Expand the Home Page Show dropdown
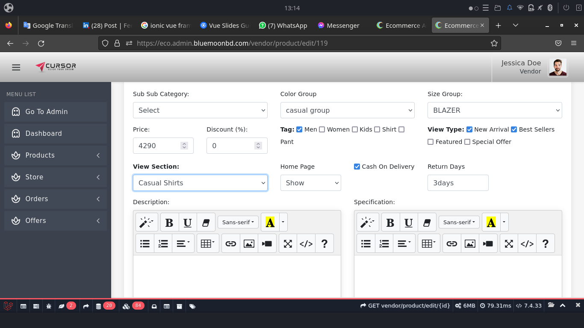 pyautogui.click(x=310, y=183)
